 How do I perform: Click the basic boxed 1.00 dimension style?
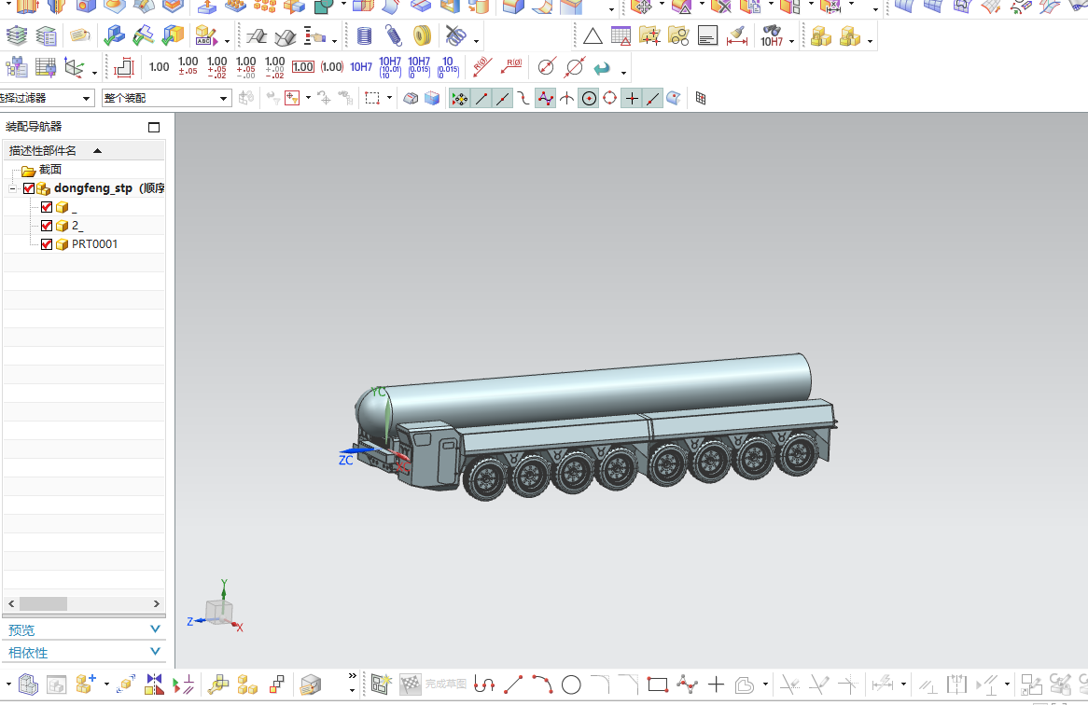(302, 67)
